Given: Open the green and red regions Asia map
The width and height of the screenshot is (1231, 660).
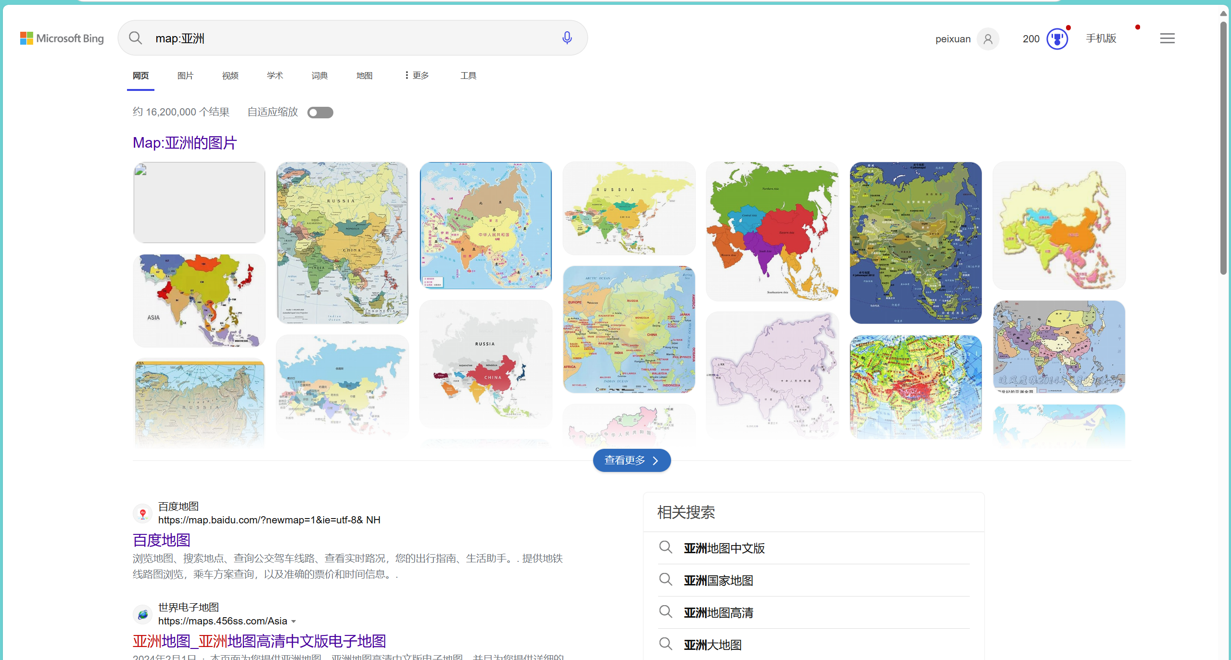Looking at the screenshot, I should click(772, 231).
